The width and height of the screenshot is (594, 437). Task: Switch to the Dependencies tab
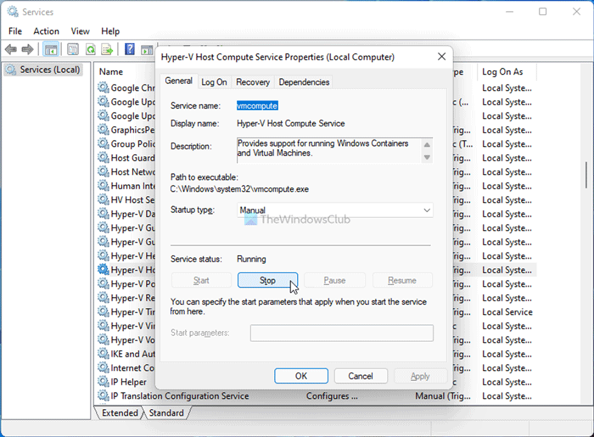point(304,82)
